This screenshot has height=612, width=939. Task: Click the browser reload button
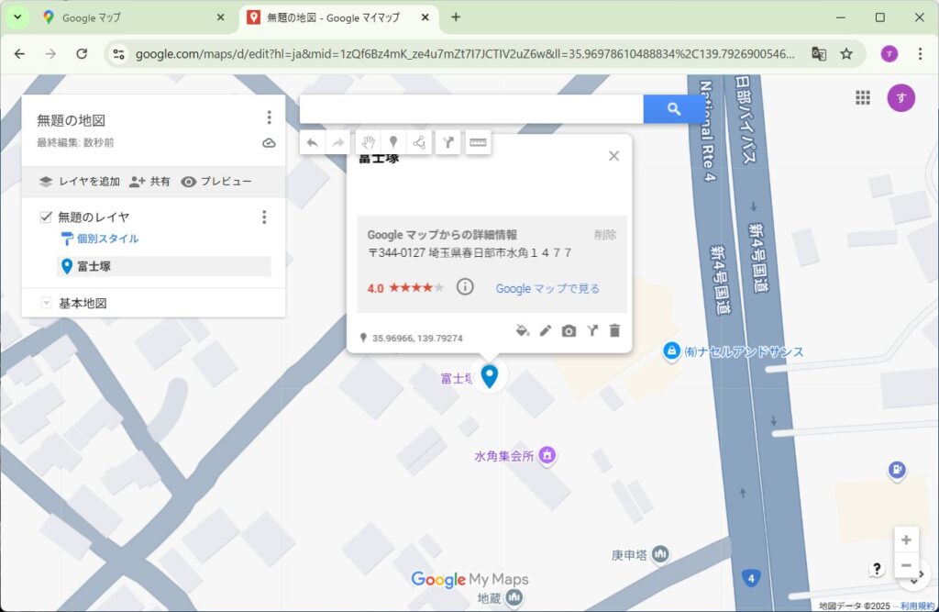(x=82, y=54)
